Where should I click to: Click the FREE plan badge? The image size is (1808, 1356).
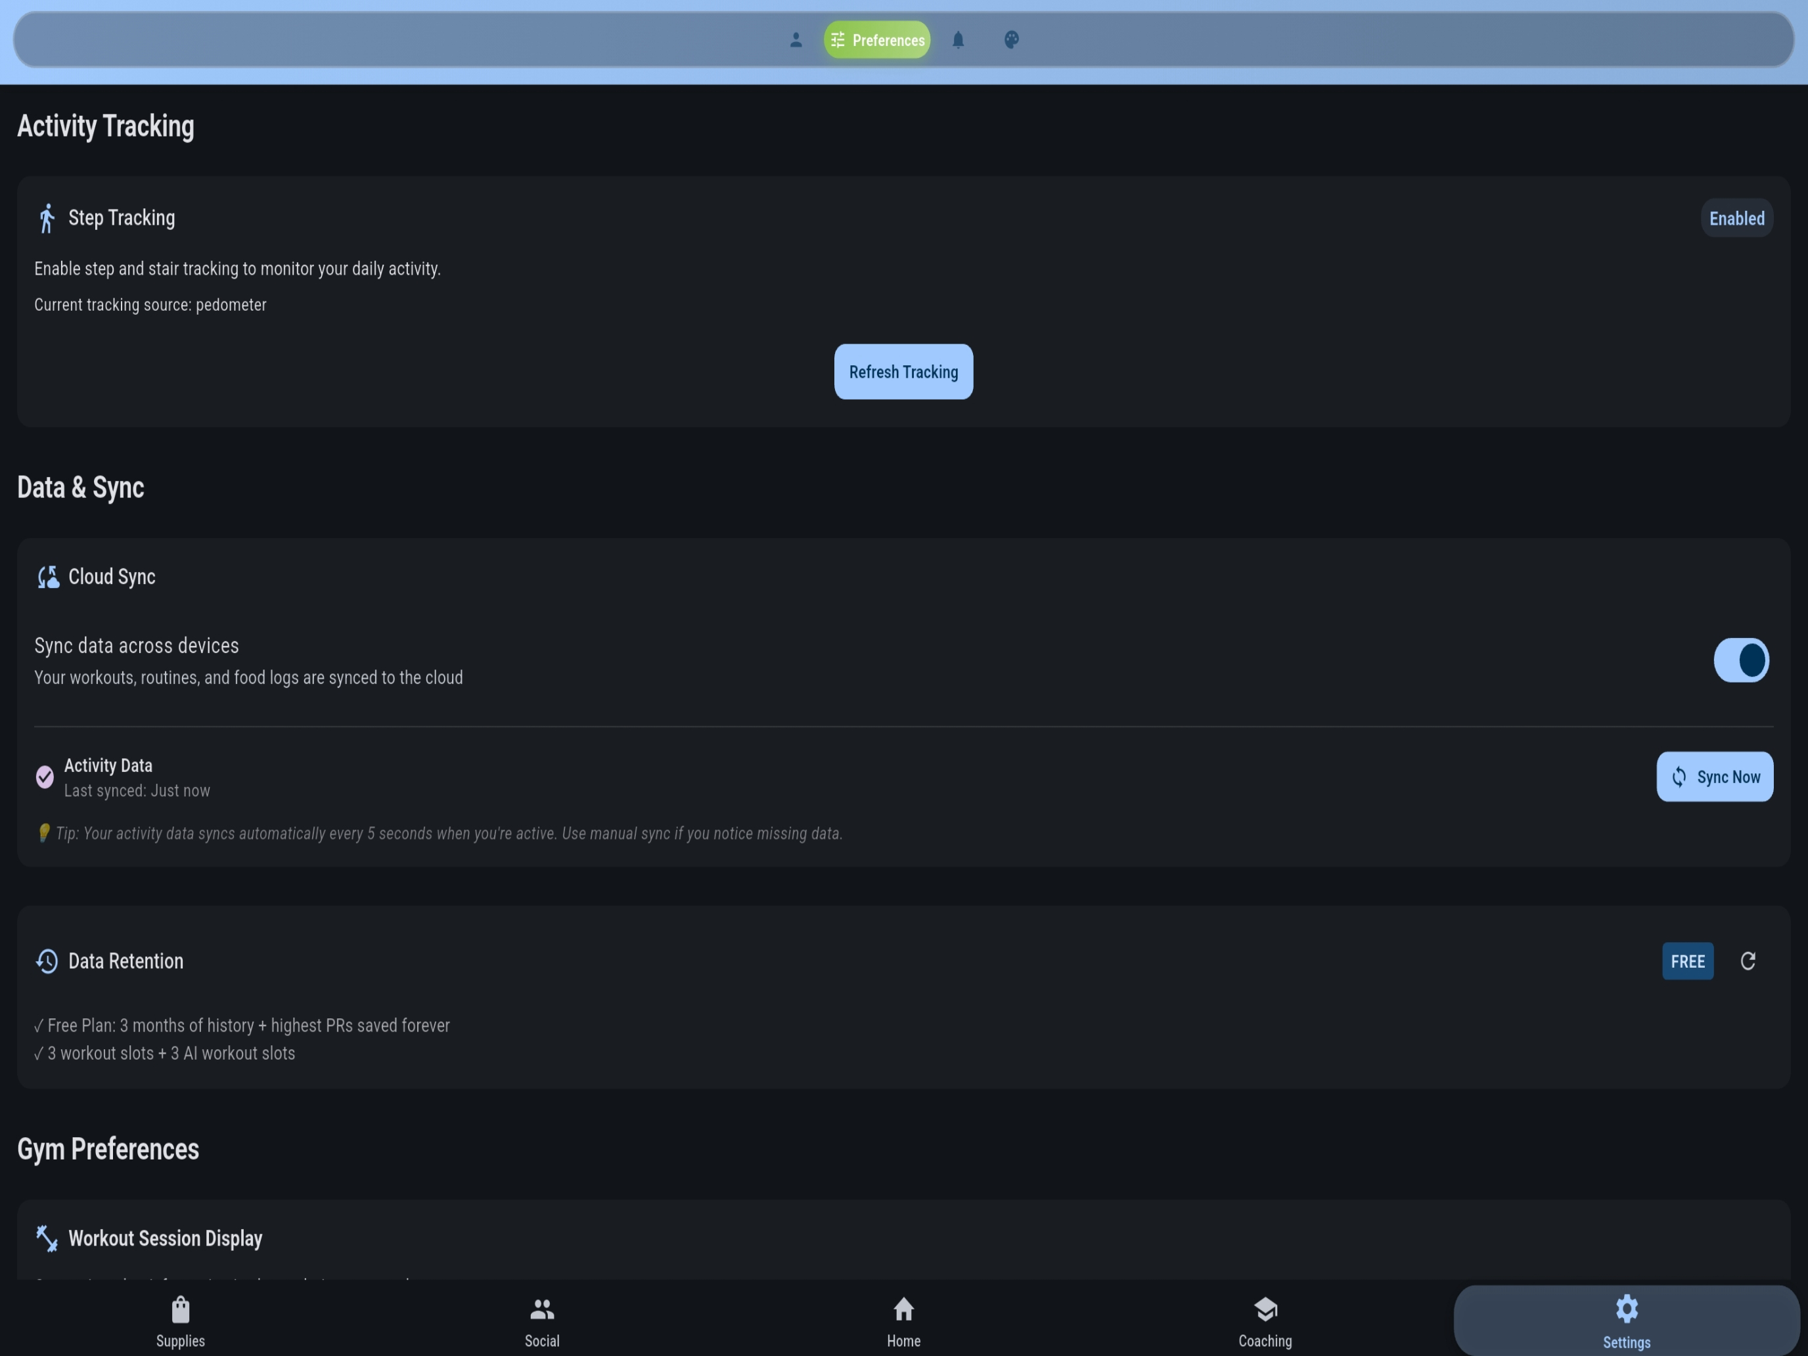click(1688, 961)
